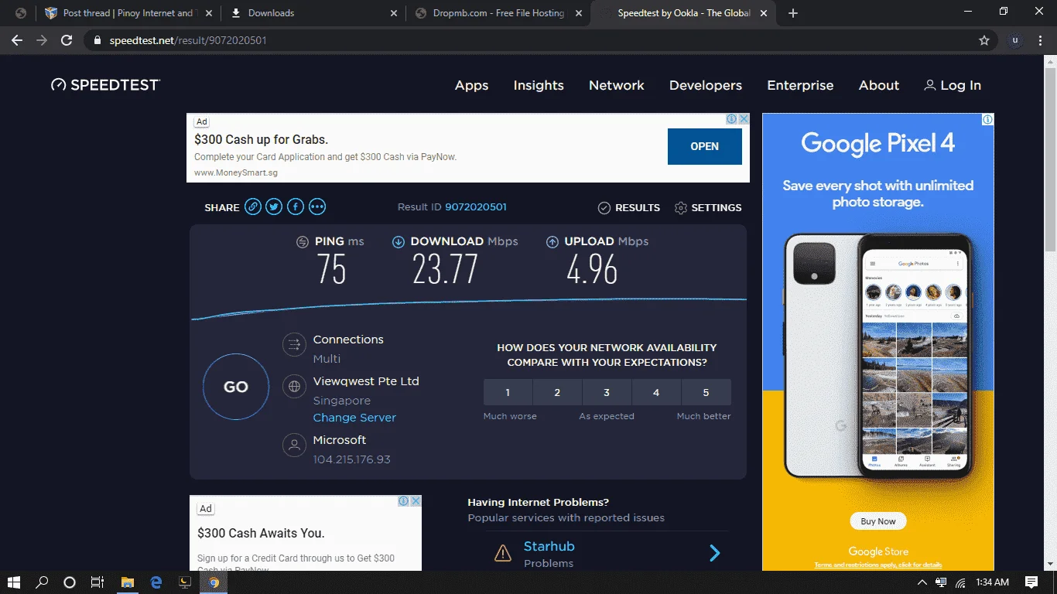Click the GO button to start test

point(236,387)
